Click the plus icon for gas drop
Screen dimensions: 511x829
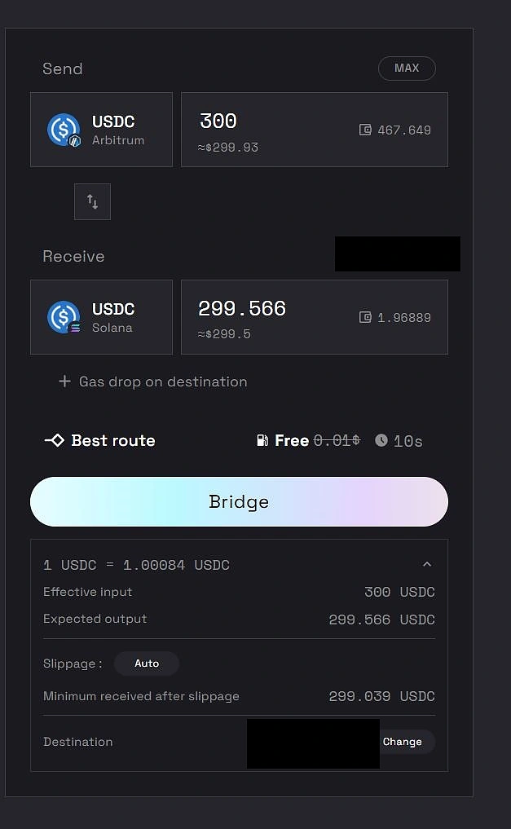click(x=64, y=381)
